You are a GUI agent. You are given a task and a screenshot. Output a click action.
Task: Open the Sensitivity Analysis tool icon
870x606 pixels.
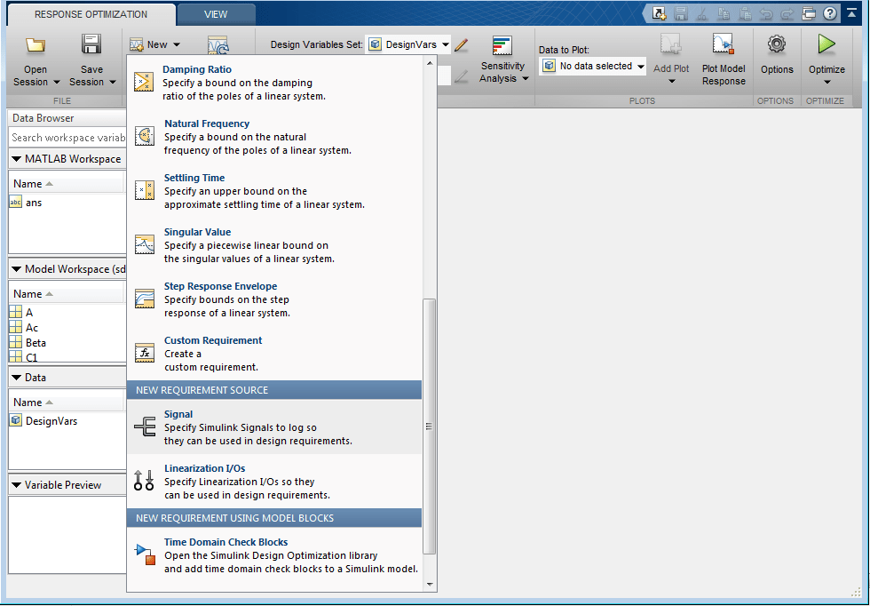tap(502, 45)
